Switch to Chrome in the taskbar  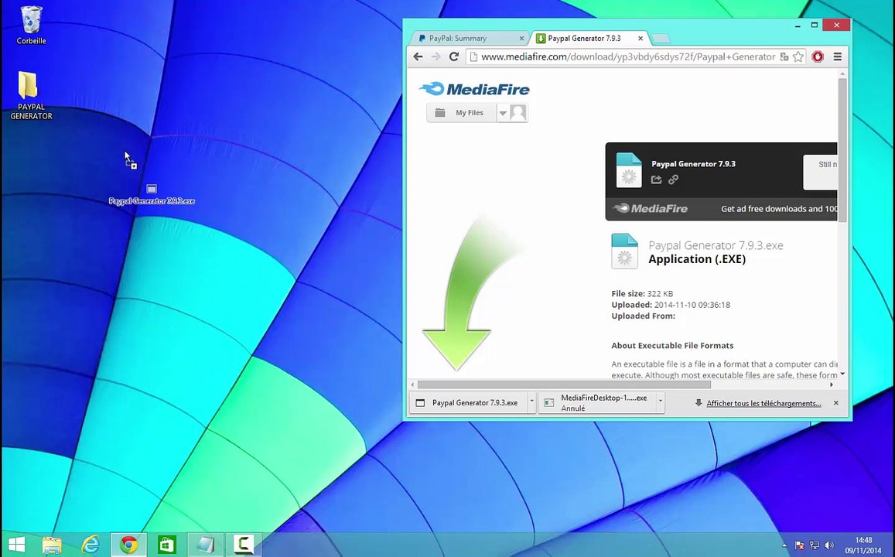point(128,545)
